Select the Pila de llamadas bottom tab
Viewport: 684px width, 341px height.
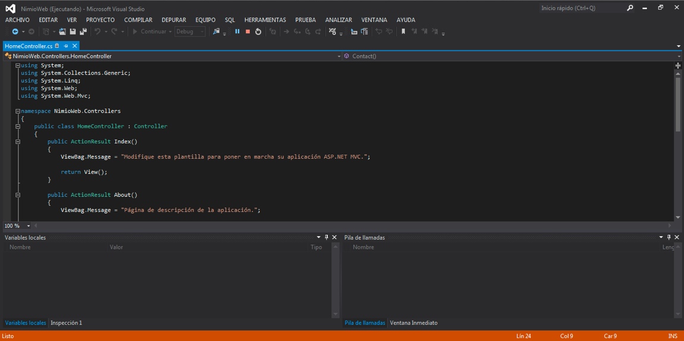(x=365, y=323)
